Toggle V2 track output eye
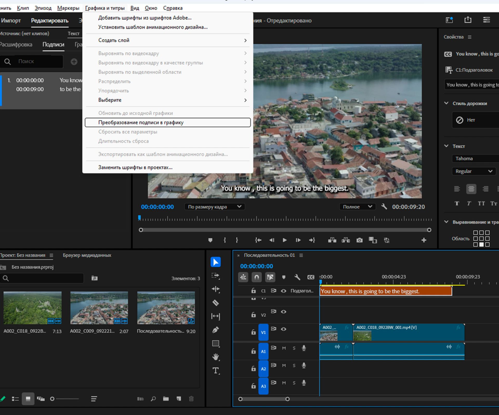 [x=284, y=312]
